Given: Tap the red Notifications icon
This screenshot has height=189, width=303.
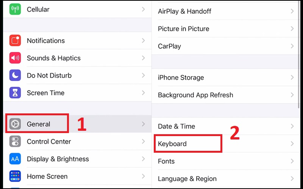Looking at the screenshot, I should point(15,41).
